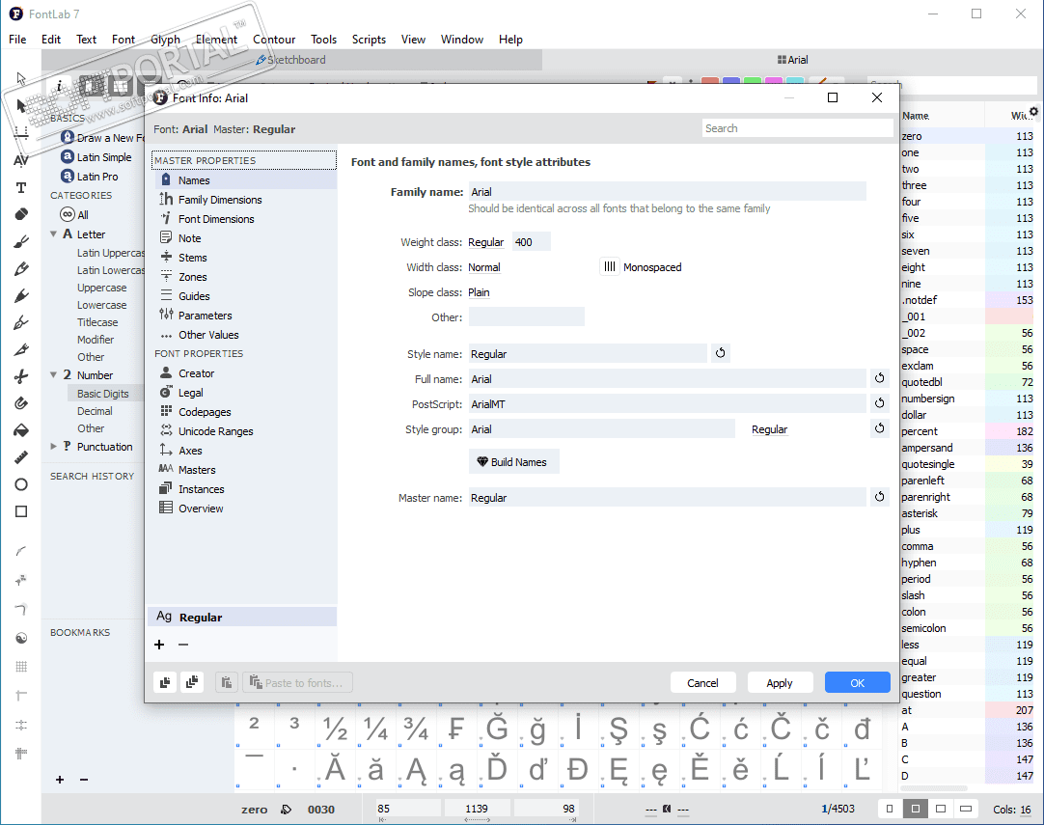Add a new master with plus button
The image size is (1044, 825).
tap(159, 645)
